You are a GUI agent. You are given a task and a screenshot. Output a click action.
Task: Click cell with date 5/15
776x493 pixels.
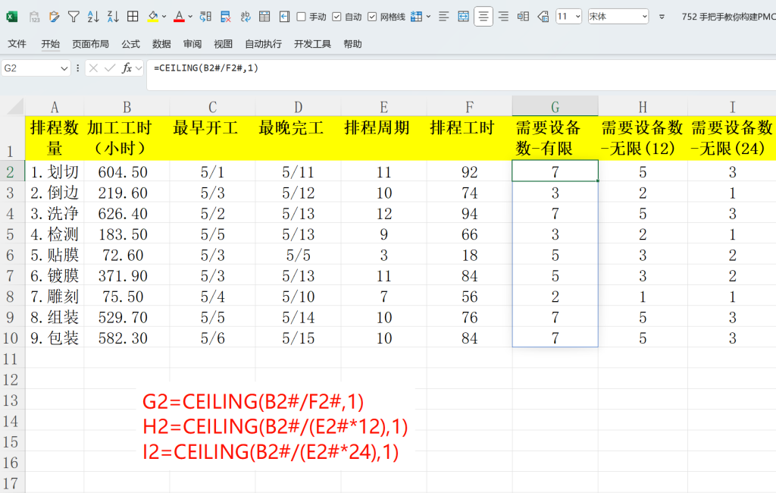click(298, 338)
